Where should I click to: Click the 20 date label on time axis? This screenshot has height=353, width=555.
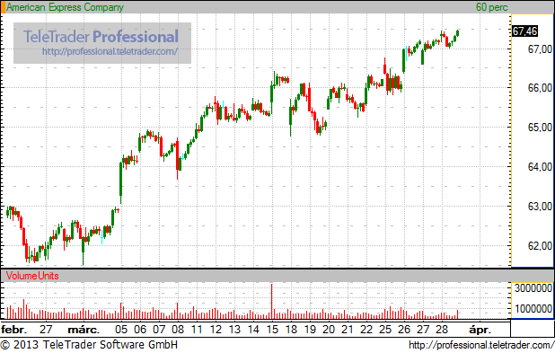tap(329, 330)
